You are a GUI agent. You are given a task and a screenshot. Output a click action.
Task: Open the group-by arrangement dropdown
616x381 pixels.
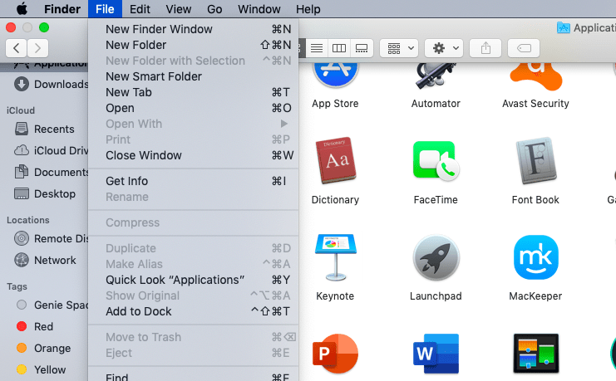pos(401,48)
